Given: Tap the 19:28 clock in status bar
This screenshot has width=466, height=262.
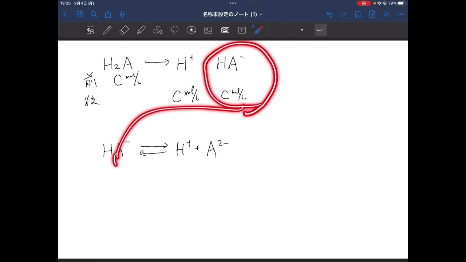Looking at the screenshot, I should click(66, 3).
